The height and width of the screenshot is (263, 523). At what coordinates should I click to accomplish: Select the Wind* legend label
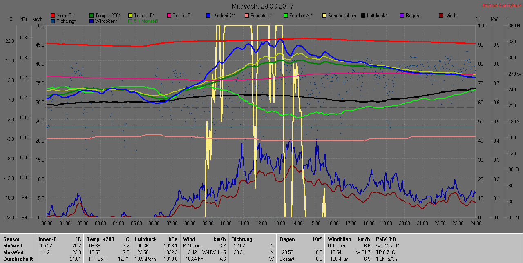tap(451, 16)
